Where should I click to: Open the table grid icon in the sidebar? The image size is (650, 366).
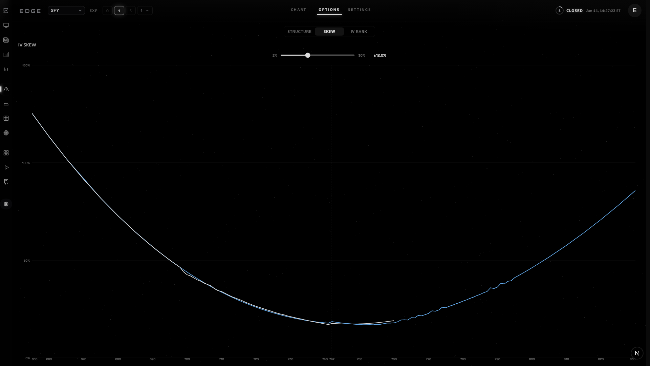tap(6, 118)
